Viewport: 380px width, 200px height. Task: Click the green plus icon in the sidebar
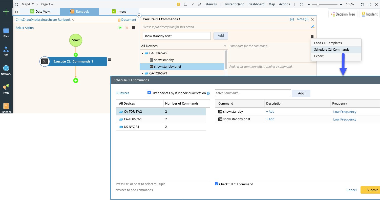(6, 12)
